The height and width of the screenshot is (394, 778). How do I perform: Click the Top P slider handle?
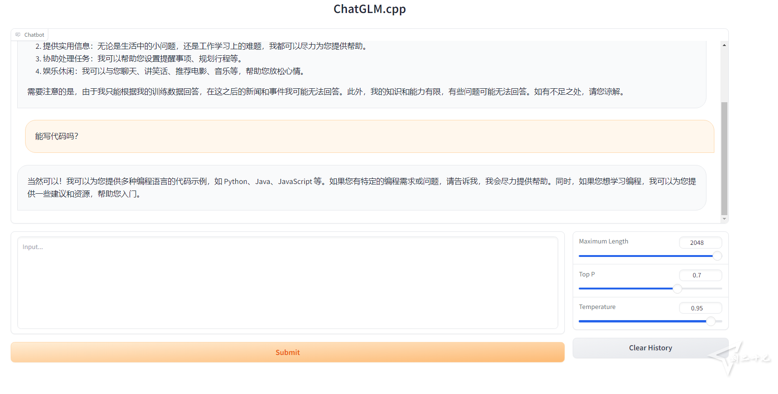678,289
